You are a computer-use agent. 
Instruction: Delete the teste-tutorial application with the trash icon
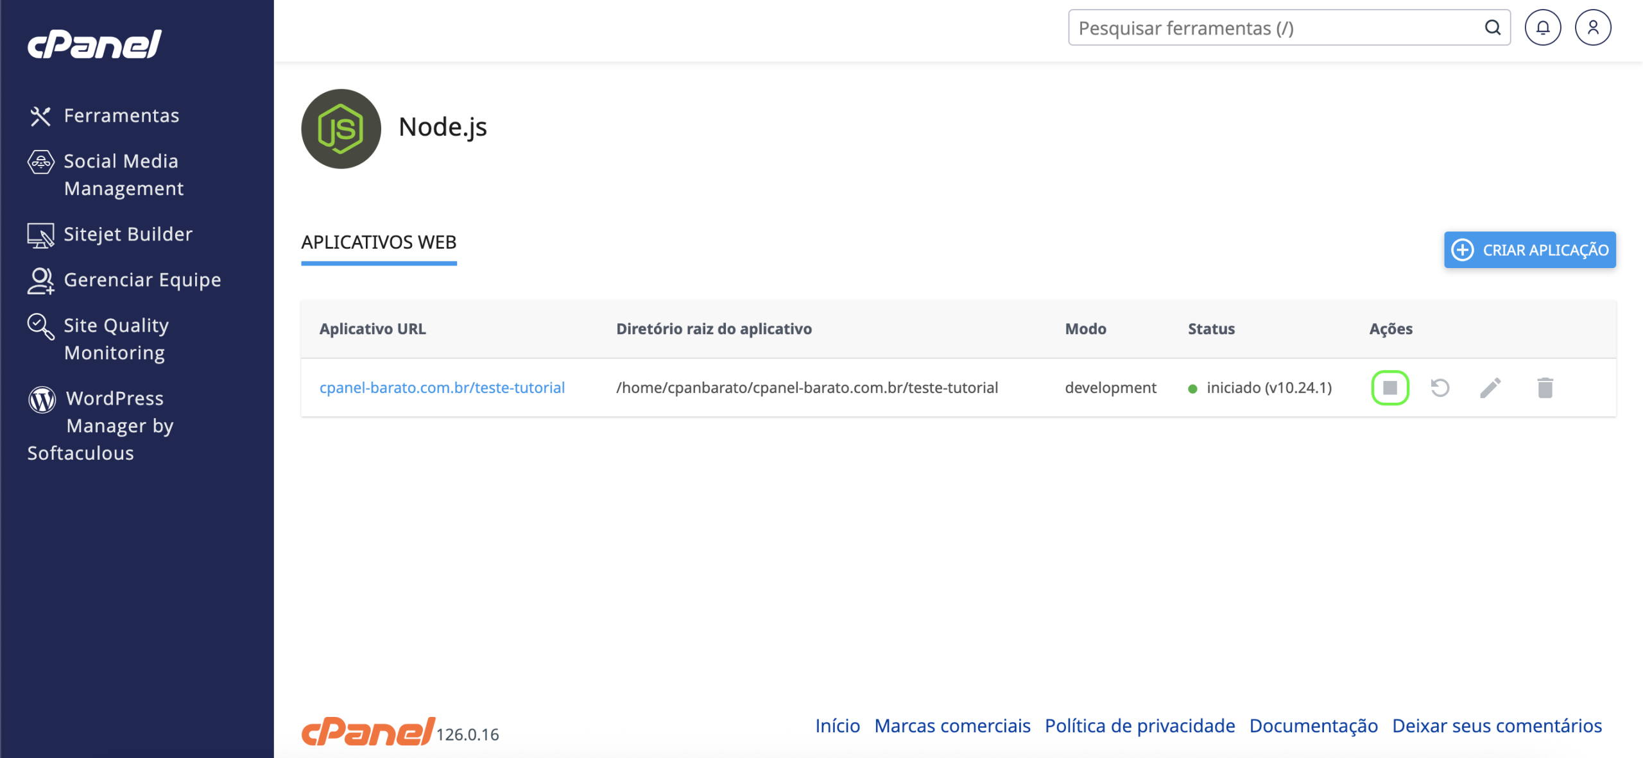click(x=1545, y=387)
